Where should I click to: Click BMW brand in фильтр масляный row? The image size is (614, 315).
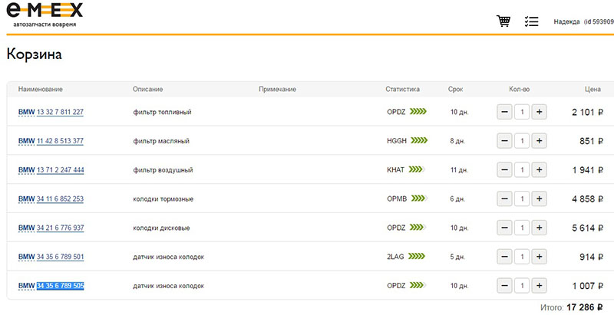pos(26,141)
